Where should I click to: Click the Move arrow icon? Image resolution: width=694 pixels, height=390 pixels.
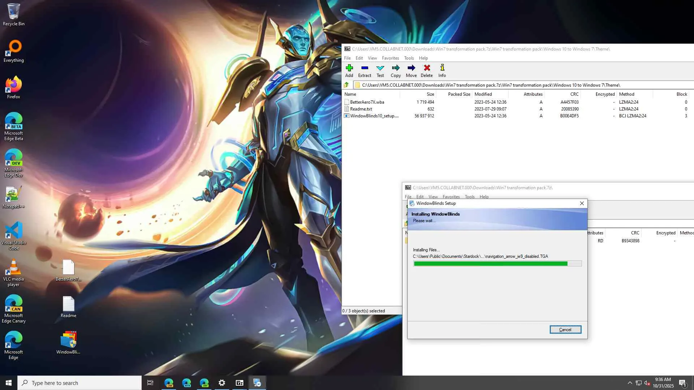(411, 70)
